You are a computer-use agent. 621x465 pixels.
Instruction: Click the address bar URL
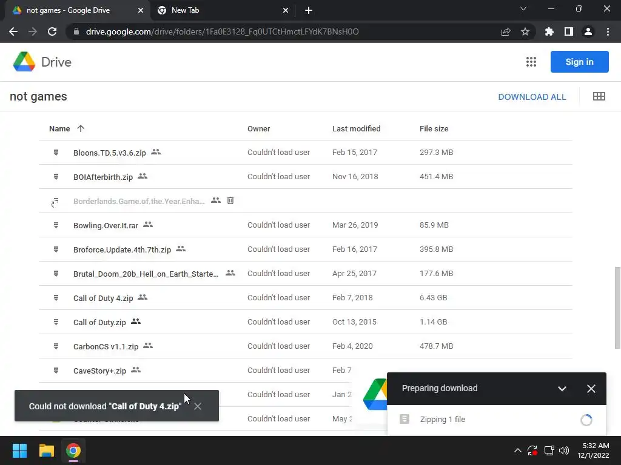[222, 31]
